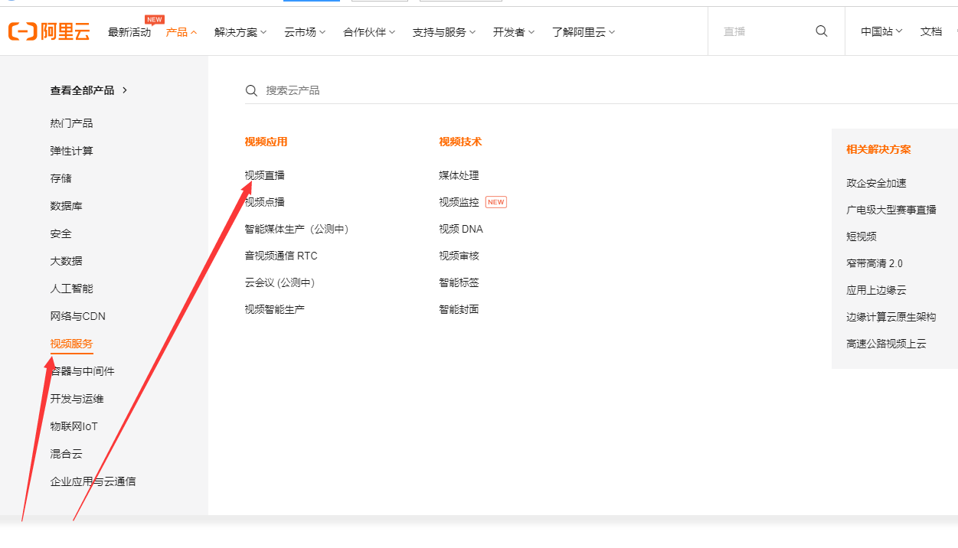Open 视频点播 product
Viewport: 958px width, 548px height.
(264, 202)
